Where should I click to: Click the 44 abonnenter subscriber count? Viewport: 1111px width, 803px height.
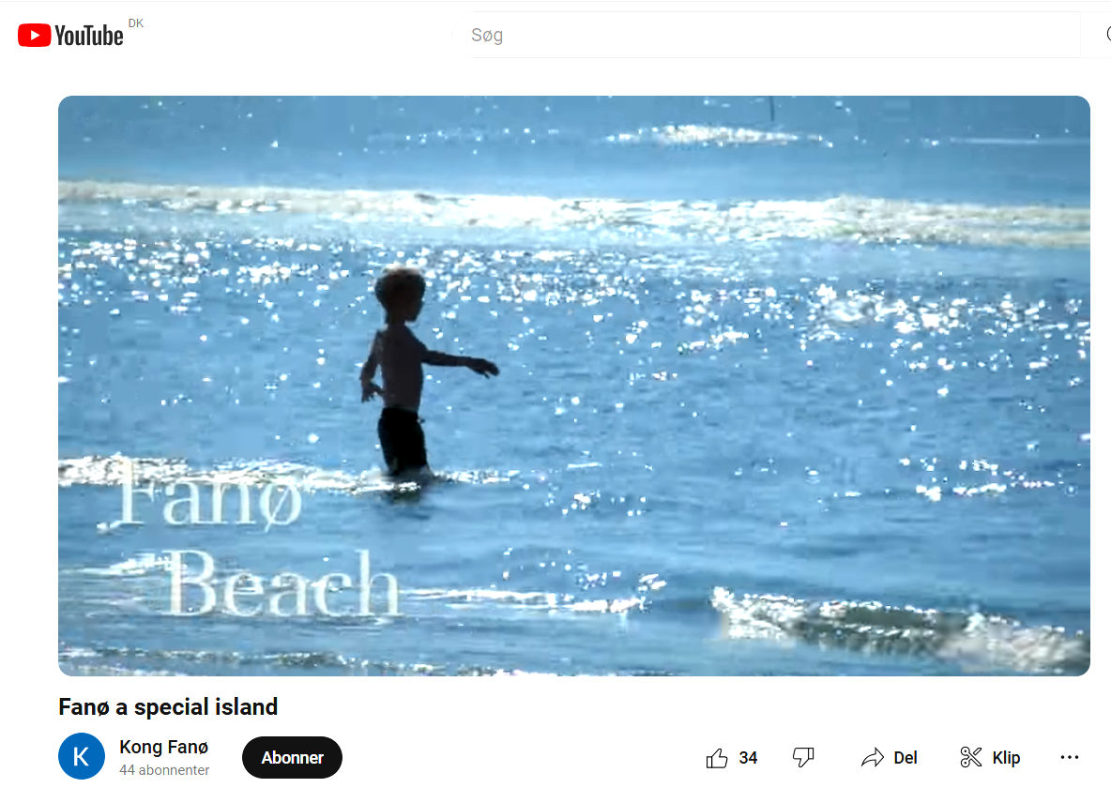pos(164,770)
